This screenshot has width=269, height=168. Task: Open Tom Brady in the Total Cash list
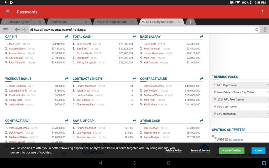click(x=82, y=58)
